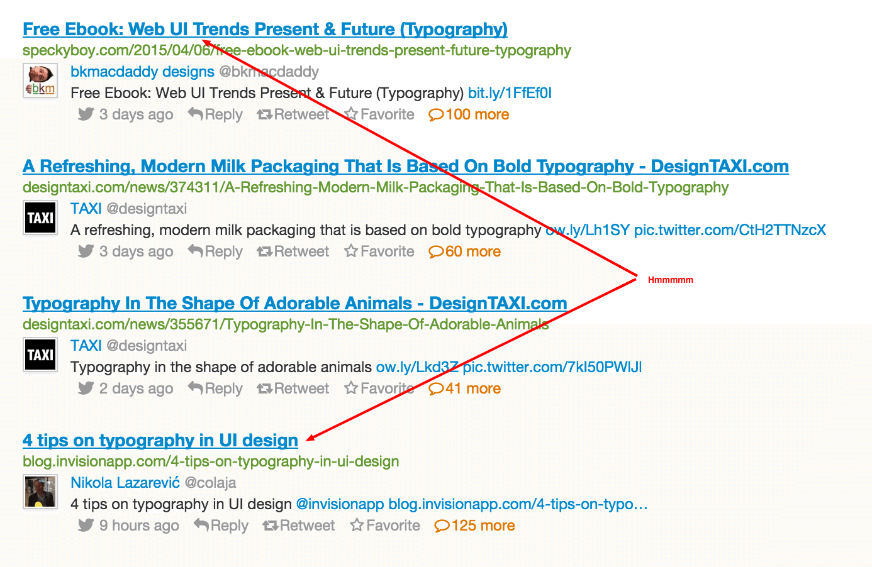
Task: Open the 'Free Ebook: Web UI Trends' article link
Action: coord(264,29)
